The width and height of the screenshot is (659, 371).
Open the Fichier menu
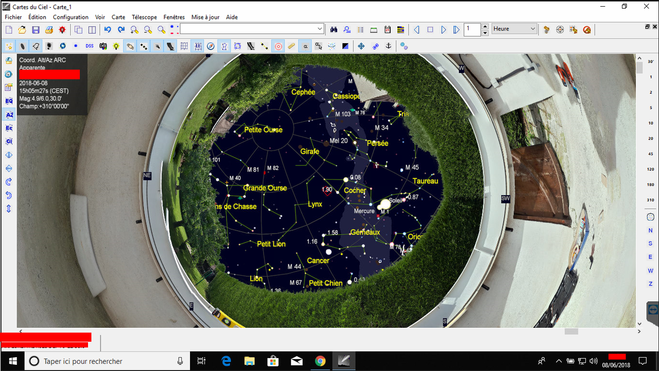(x=13, y=17)
